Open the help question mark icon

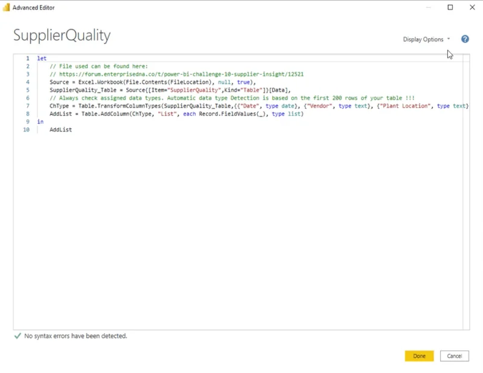465,39
